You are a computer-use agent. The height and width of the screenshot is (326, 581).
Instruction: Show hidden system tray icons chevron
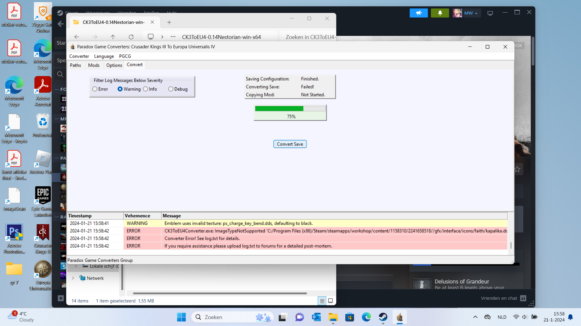(x=475, y=317)
